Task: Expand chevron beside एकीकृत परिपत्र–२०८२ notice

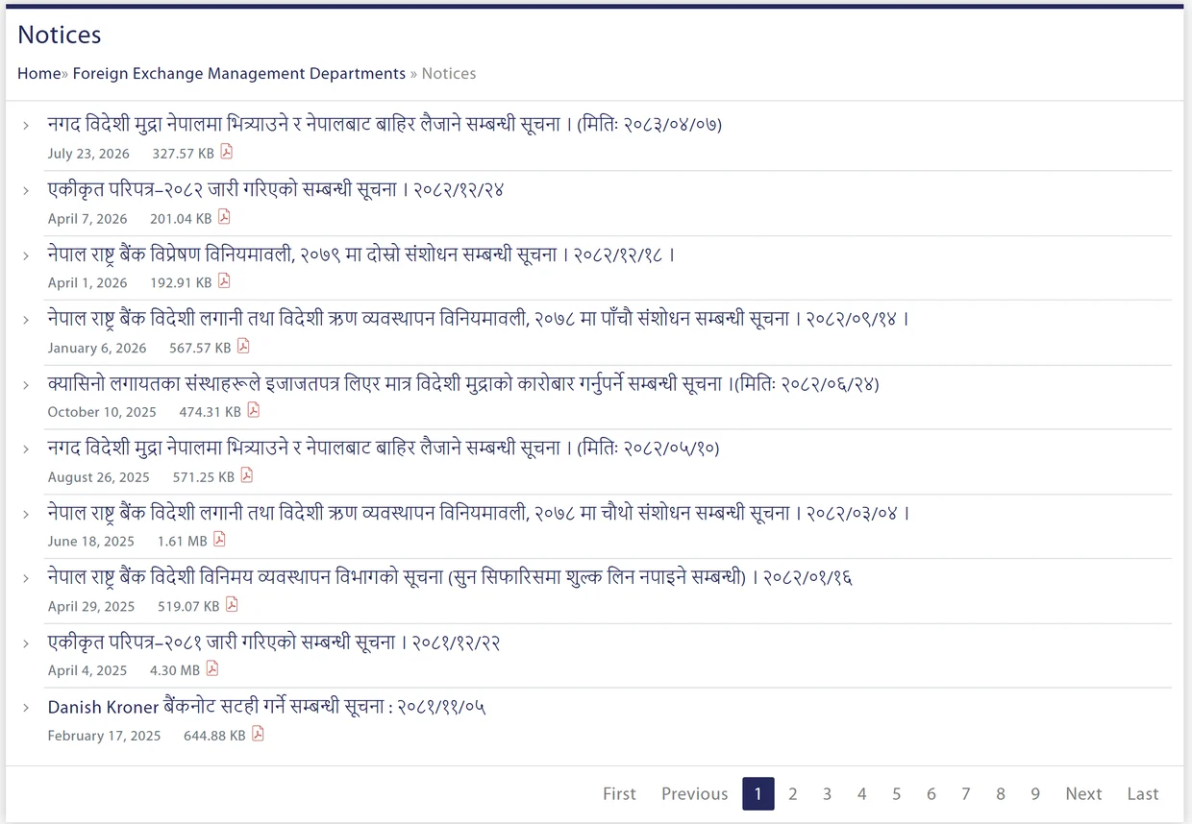Action: pyautogui.click(x=26, y=190)
